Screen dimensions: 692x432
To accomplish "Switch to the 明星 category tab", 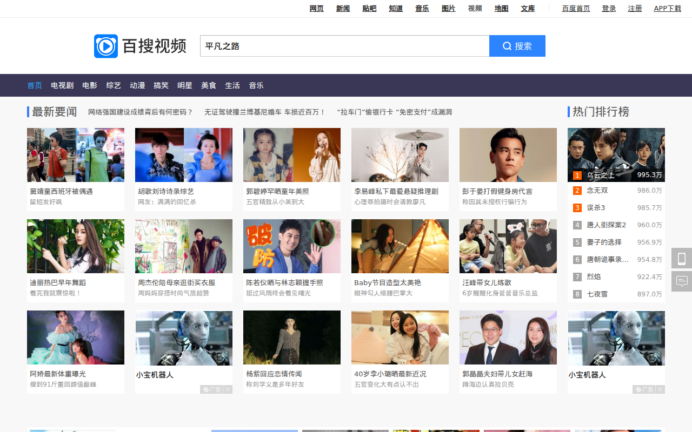I will pyautogui.click(x=185, y=85).
